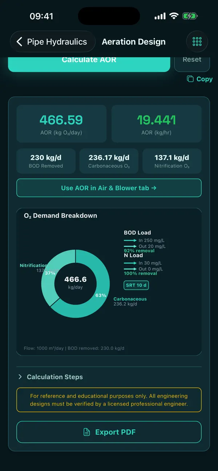Open the grid menu icon at top right
This screenshot has height=471, width=218.
coord(197,42)
